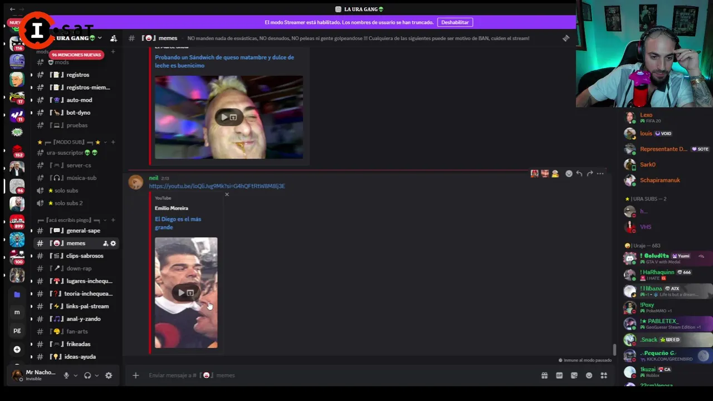Open the memes channel invite icon
This screenshot has width=713, height=401.
(x=105, y=243)
